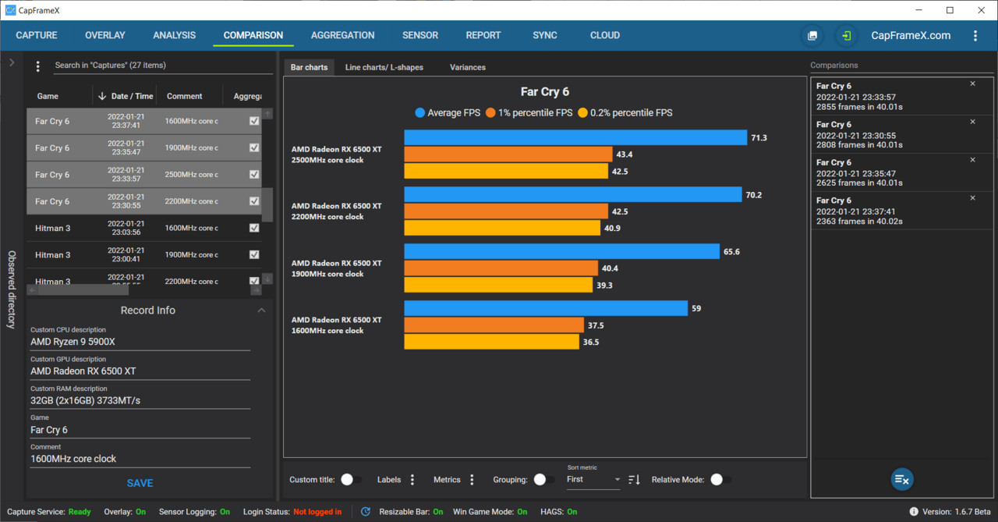The width and height of the screenshot is (998, 522).
Task: Open the three-dot menu beside CapFrameX.com
Action: point(975,35)
